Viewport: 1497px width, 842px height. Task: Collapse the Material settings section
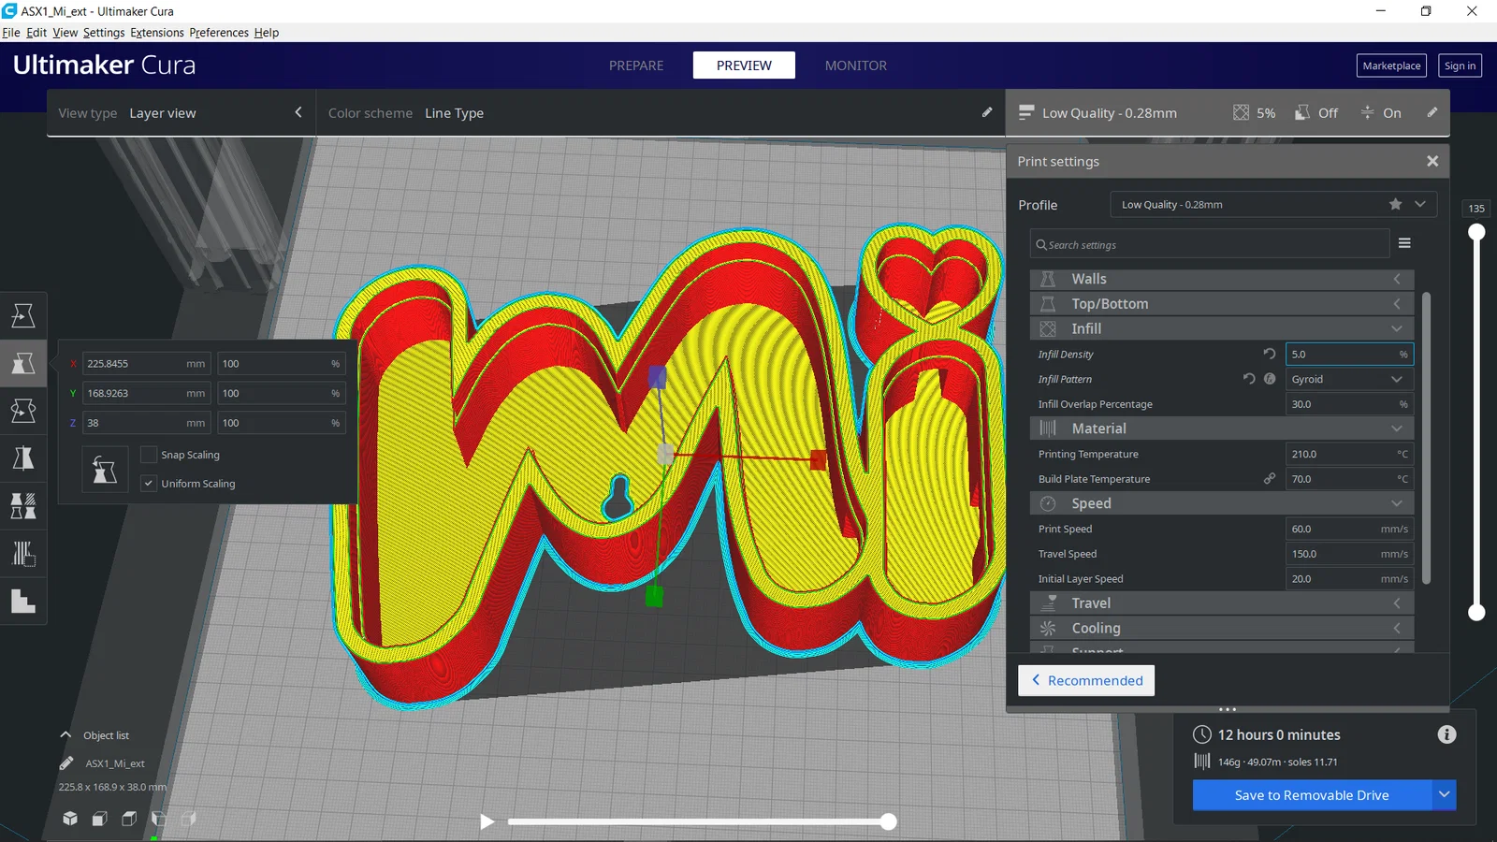[x=1222, y=428]
